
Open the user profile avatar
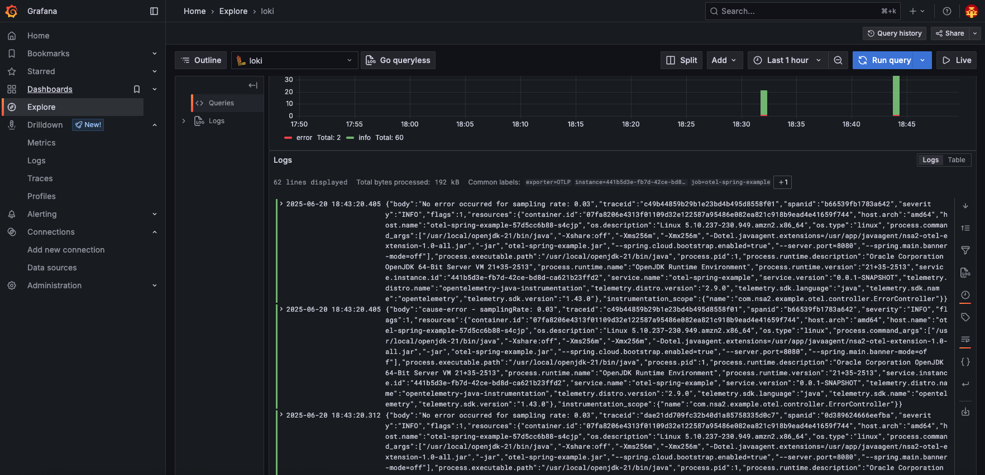(x=972, y=11)
